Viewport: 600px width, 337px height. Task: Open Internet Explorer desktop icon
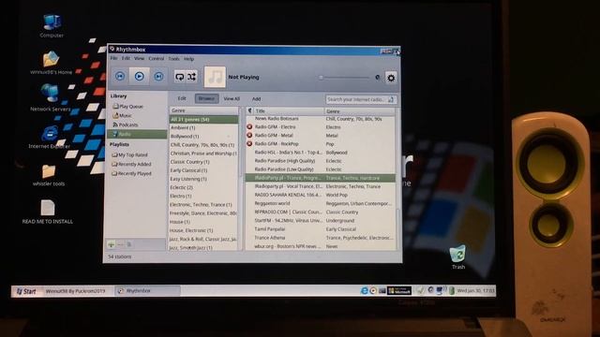point(50,138)
